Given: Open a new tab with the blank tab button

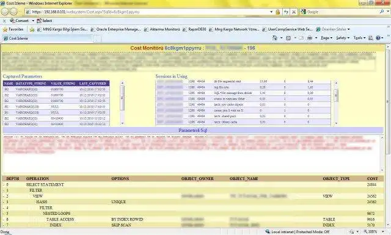Looking at the screenshot, I should (x=98, y=38).
